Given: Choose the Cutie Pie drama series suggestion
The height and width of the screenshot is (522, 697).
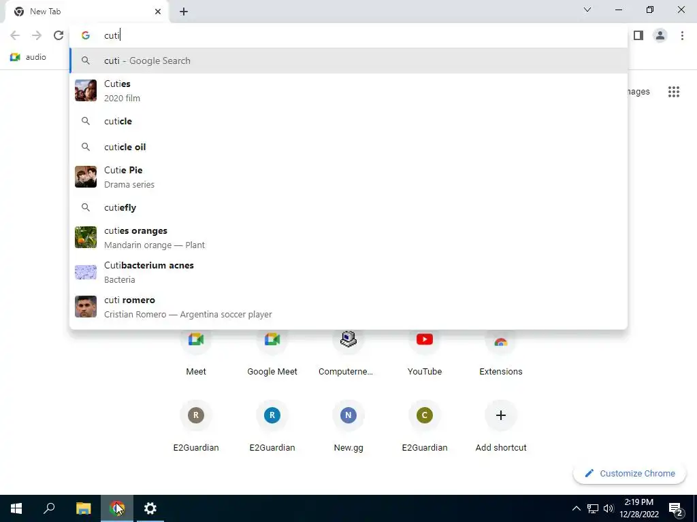Looking at the screenshot, I should 348,177.
